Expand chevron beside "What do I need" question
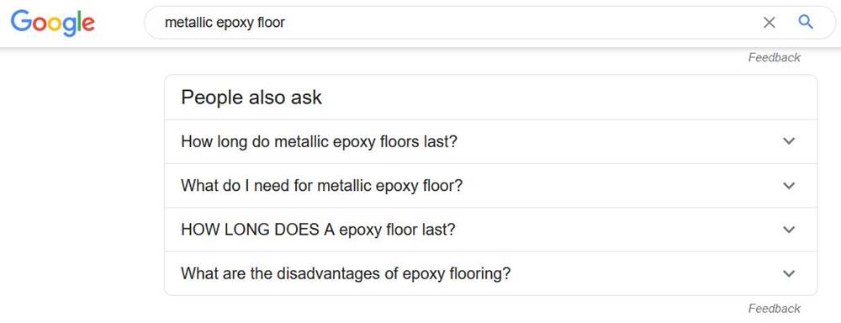This screenshot has height=323, width=841. tap(789, 186)
